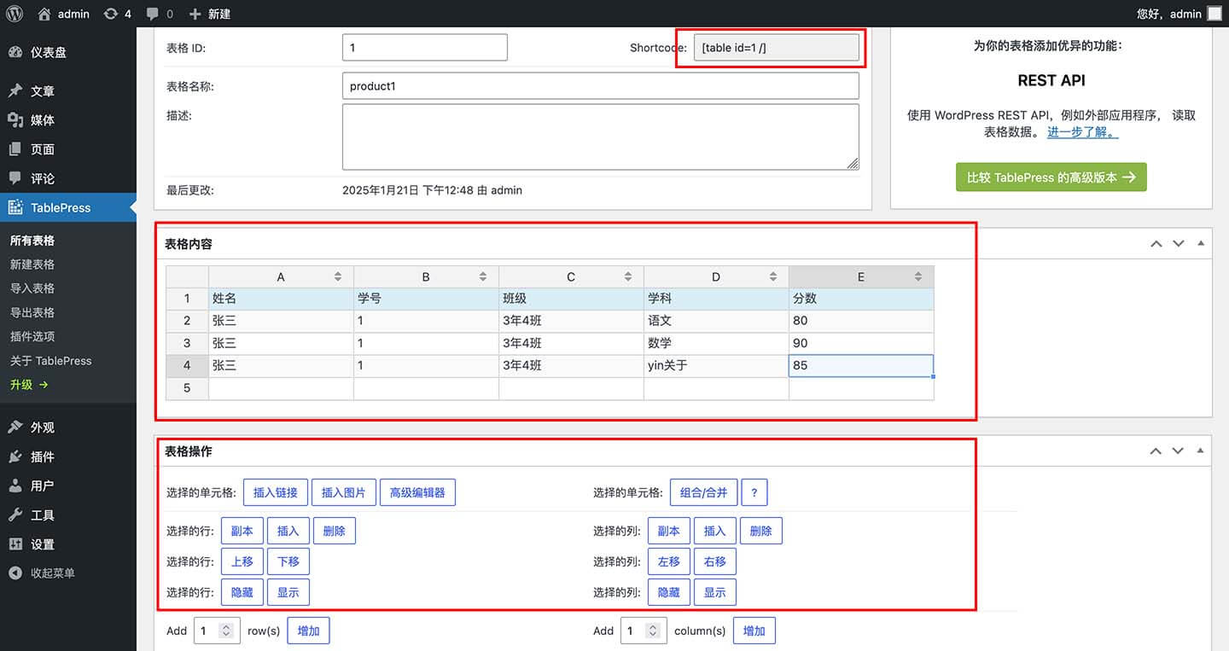
Task: Select row header 4 in the table
Action: [187, 365]
